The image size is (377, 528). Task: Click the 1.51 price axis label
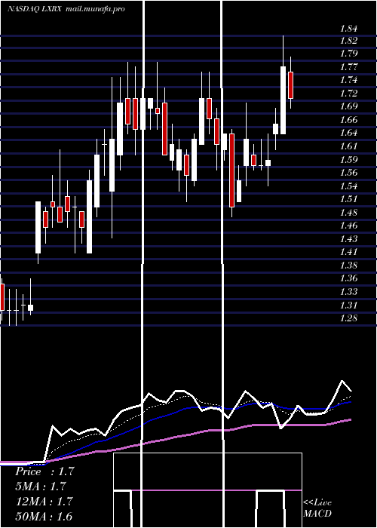tap(348, 199)
